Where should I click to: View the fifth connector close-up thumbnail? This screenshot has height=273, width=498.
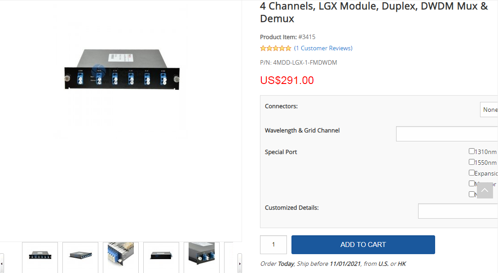(202, 256)
